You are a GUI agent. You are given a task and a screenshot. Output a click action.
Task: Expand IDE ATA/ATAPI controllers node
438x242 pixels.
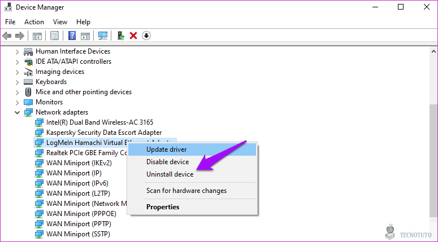[x=18, y=61]
